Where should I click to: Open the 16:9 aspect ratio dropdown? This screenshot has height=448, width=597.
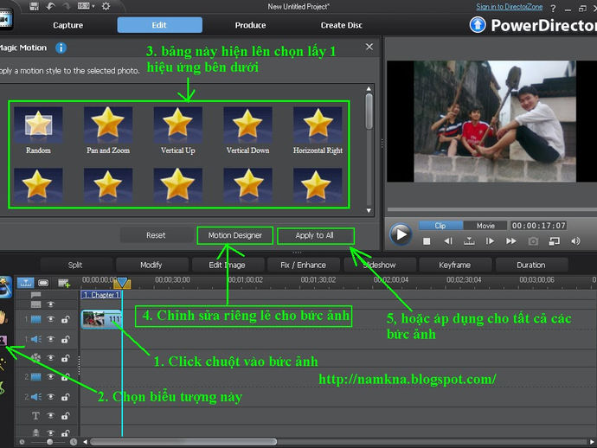tap(86, 6)
